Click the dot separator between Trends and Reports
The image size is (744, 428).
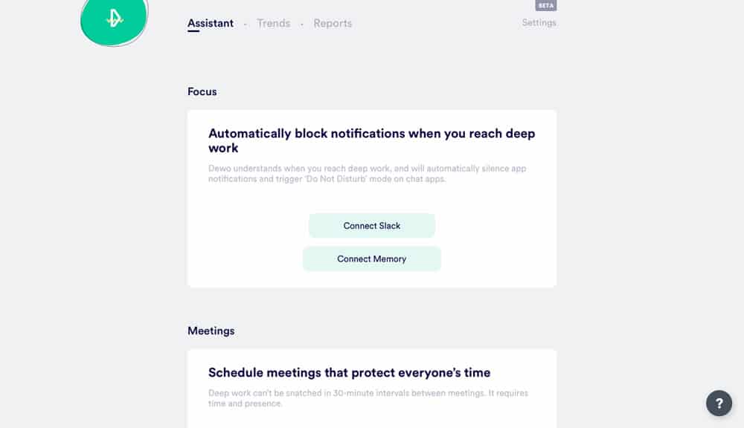[x=302, y=24]
